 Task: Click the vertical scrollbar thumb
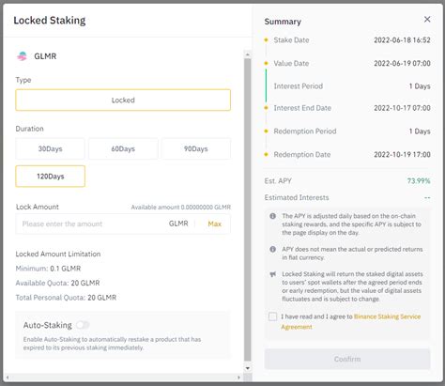click(248, 209)
